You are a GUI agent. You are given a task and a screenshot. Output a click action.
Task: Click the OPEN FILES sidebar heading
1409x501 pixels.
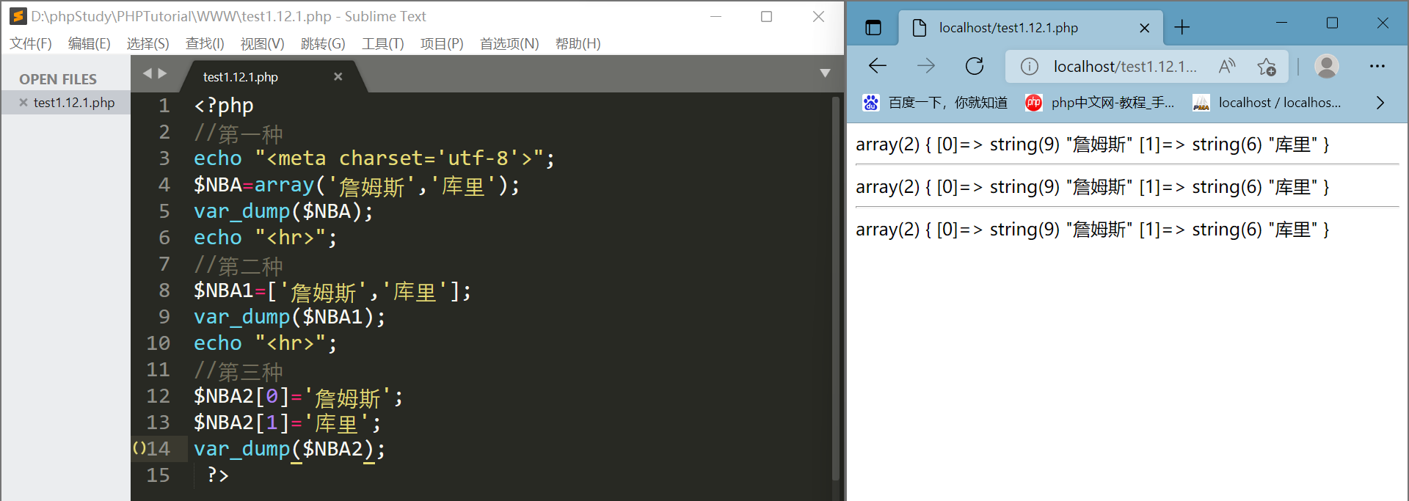(x=58, y=79)
